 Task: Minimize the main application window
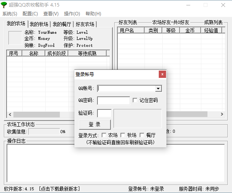[x=188, y=5]
